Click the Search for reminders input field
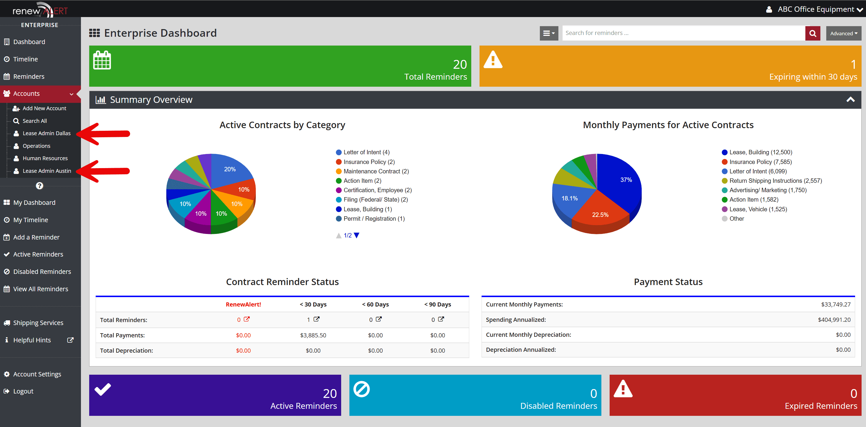Viewport: 866px width, 427px height. tap(682, 33)
